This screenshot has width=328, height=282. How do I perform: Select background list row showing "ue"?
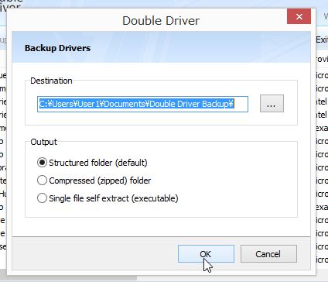click(x=3, y=75)
